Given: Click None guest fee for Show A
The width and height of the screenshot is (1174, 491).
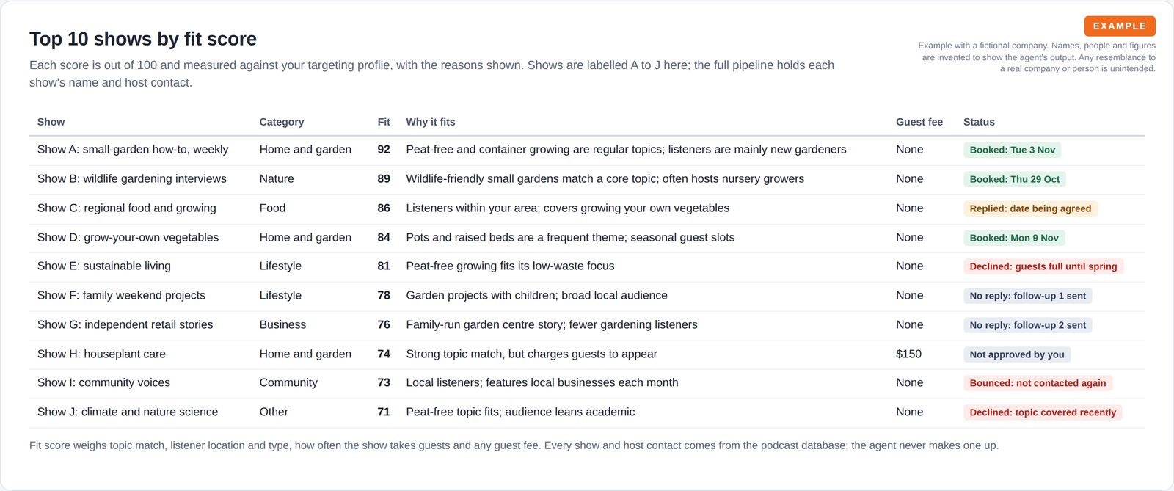Looking at the screenshot, I should (909, 150).
